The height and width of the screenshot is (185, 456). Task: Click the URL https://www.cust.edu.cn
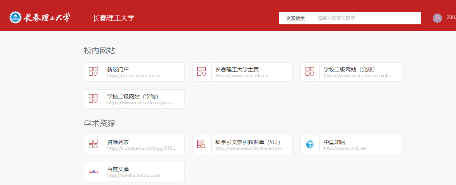pos(242,76)
